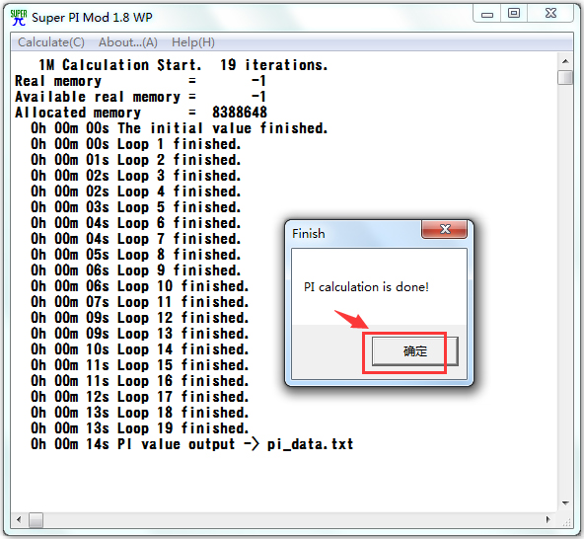
Task: Maximize the Super PI Mod window
Action: click(514, 14)
